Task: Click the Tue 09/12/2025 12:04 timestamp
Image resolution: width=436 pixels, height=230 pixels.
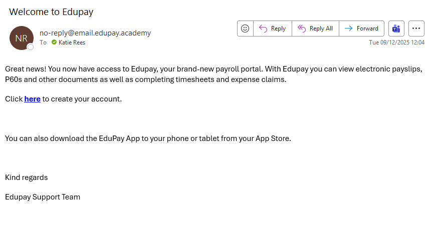Action: coord(396,42)
